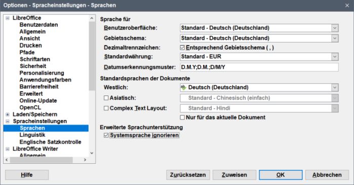The image size is (354, 185).
Task: Enable the Asiatisch language checkbox
Action: click(106, 98)
